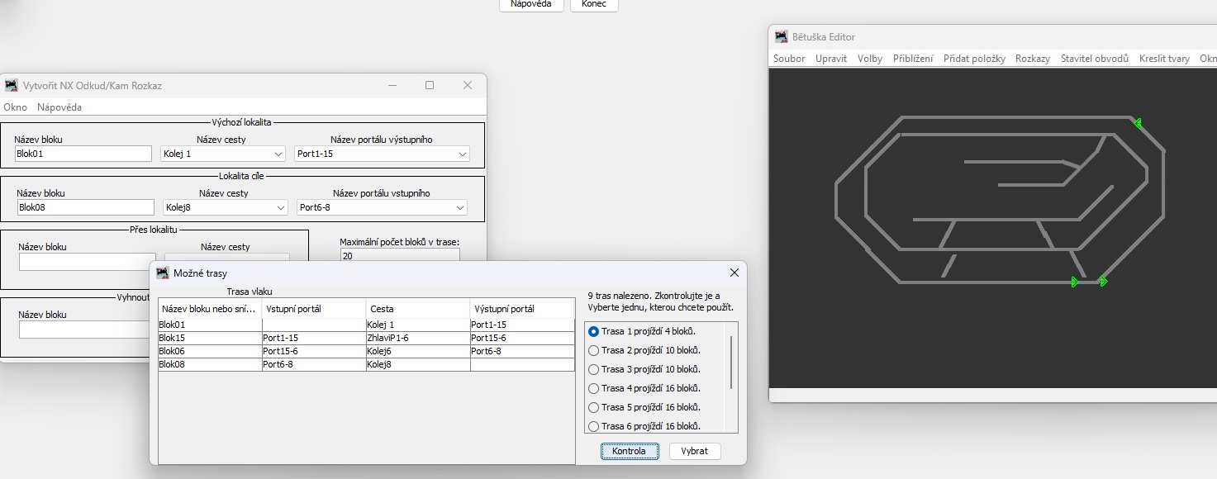1217x479 pixels.
Task: Select Trasa 2 projíždí 10 bloků
Action: (x=593, y=350)
